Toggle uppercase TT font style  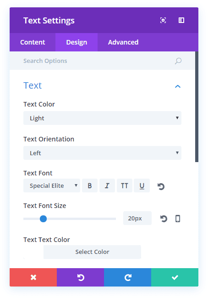click(124, 186)
